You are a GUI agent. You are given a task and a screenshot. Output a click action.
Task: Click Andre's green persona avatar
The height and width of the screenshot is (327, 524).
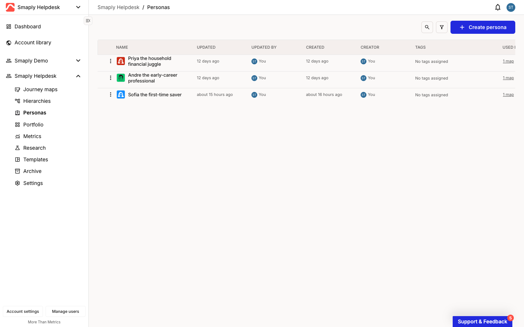pos(121,78)
